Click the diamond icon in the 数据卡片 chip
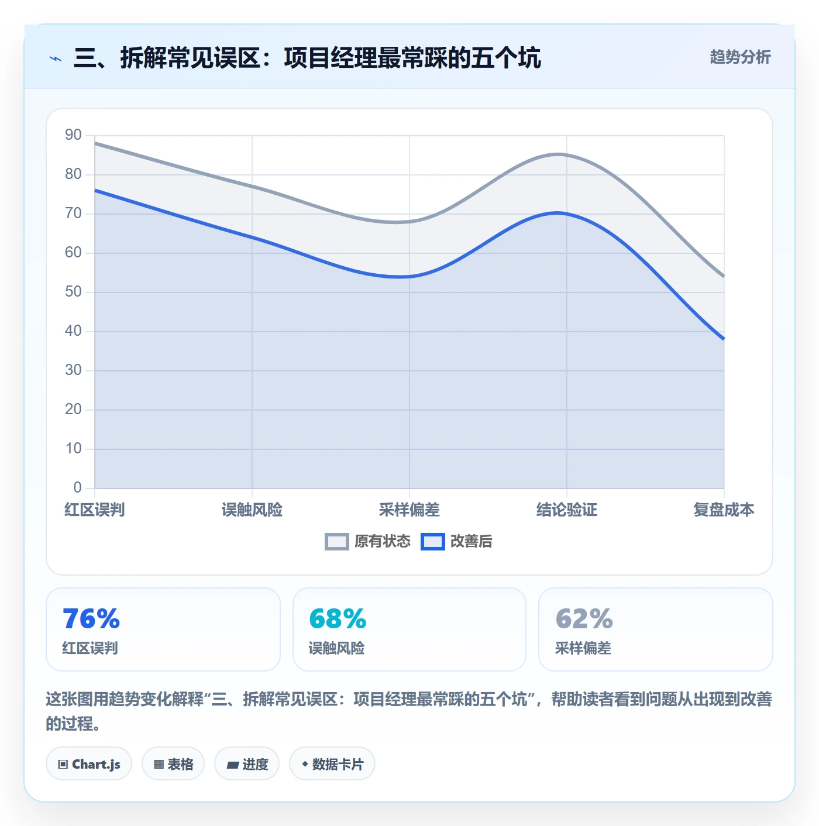Screen dimensions: 819x826 click(305, 764)
